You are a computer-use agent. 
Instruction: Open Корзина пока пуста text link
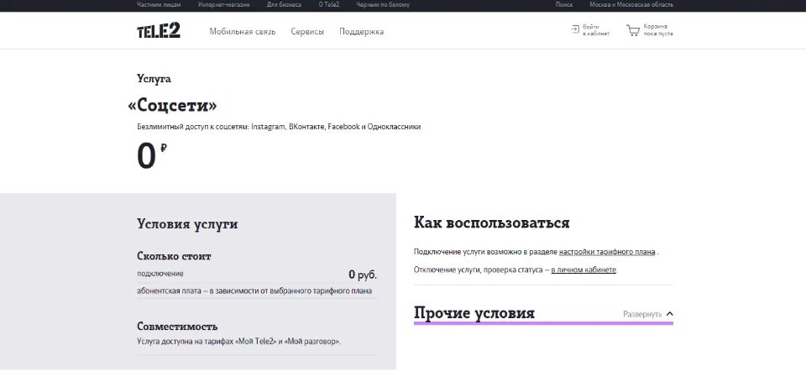[658, 30]
